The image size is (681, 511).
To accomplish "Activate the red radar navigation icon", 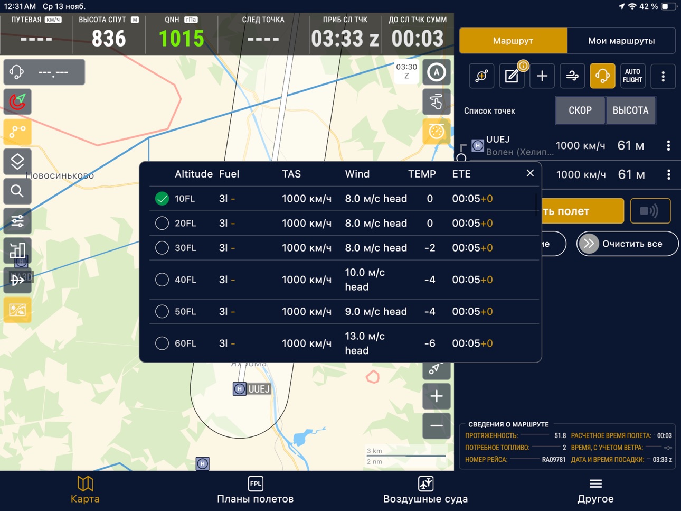I will [17, 101].
